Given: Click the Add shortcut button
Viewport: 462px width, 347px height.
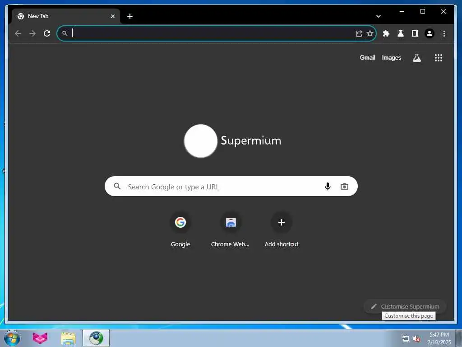Looking at the screenshot, I should (x=282, y=230).
